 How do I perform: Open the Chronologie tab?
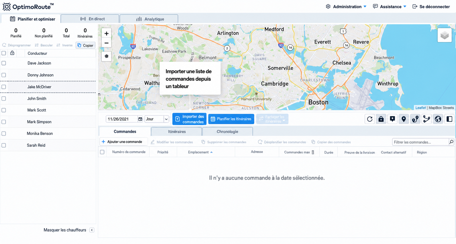(227, 132)
